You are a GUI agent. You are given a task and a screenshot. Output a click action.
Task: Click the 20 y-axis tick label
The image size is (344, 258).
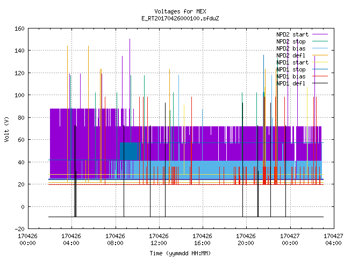(21, 184)
